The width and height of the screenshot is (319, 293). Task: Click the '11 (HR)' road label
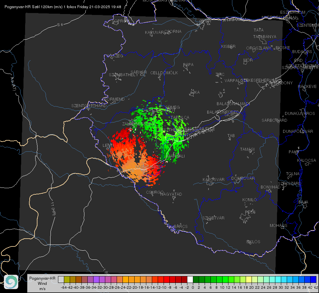point(53,209)
